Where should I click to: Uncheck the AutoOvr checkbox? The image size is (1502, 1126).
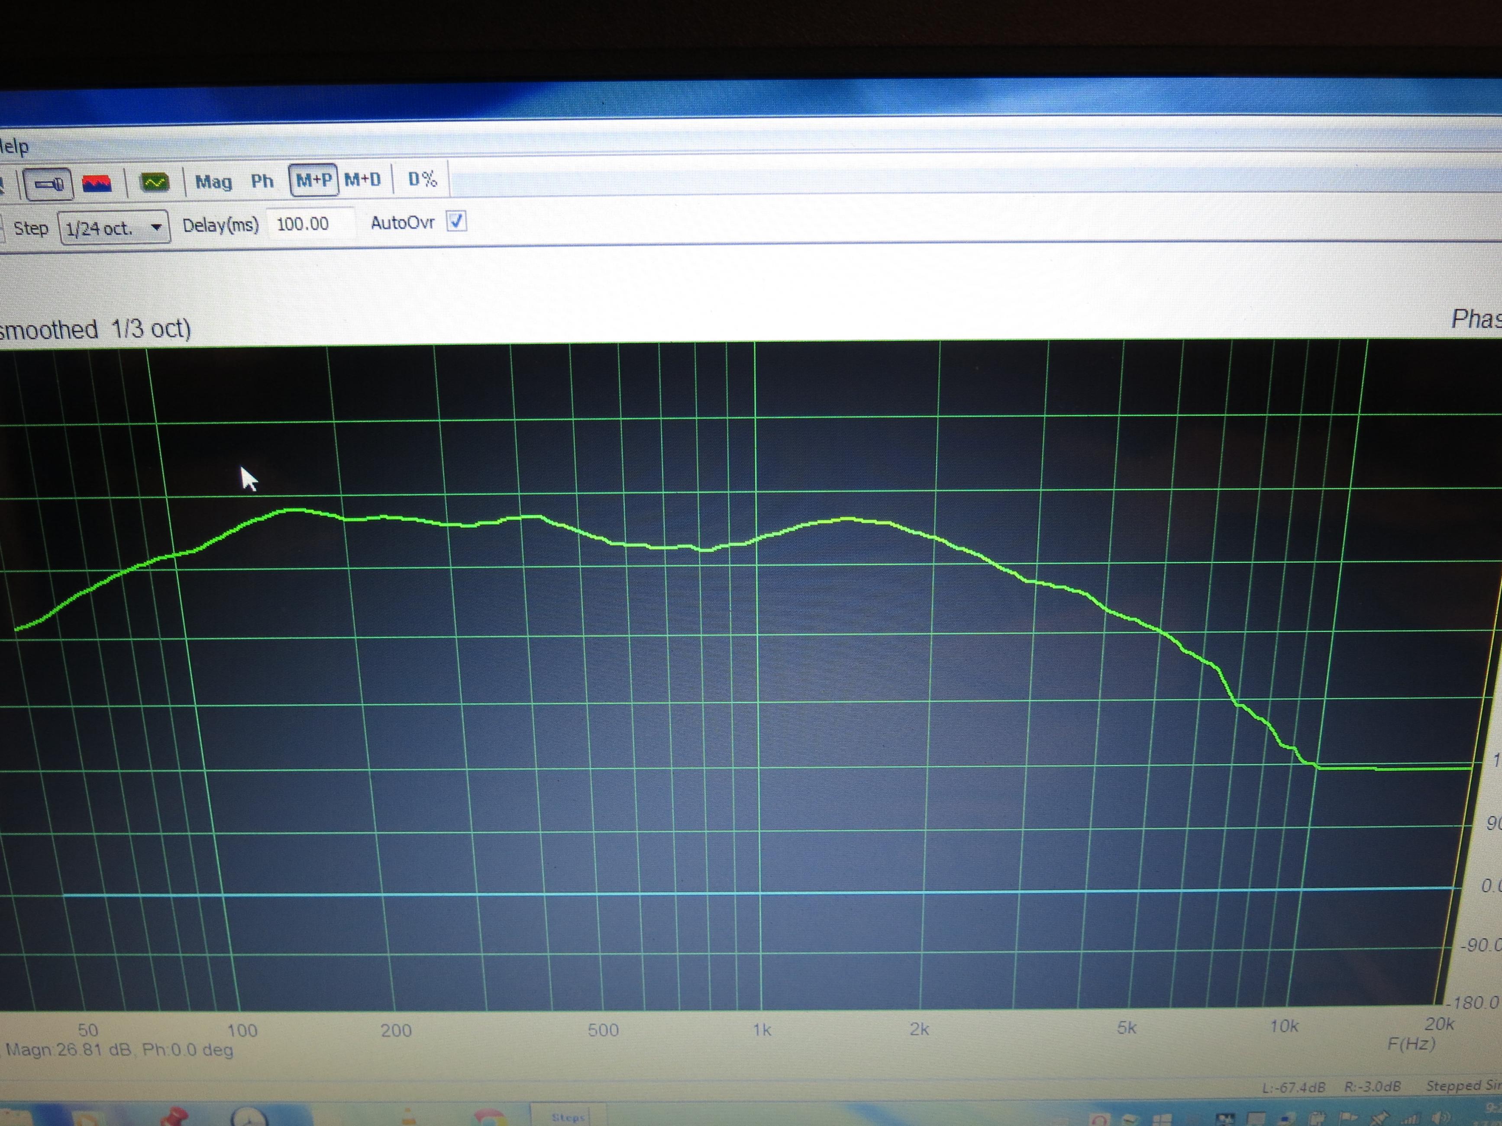tap(456, 221)
